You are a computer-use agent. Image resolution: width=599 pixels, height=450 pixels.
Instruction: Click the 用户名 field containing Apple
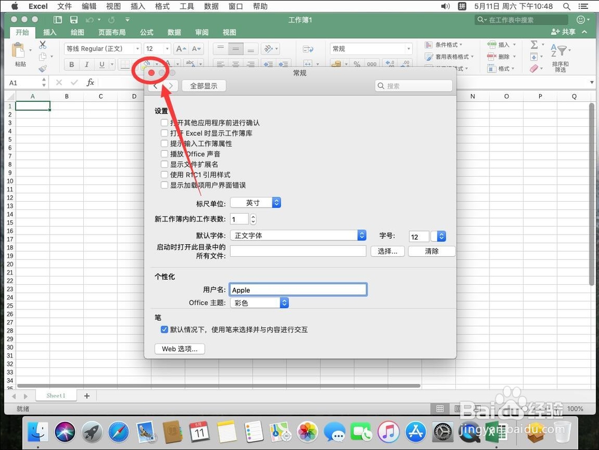coord(298,290)
